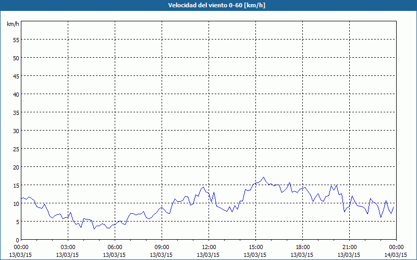Image resolution: width=417 pixels, height=260 pixels.
Task: Select the 15 km/h axis label
Action: (x=16, y=186)
